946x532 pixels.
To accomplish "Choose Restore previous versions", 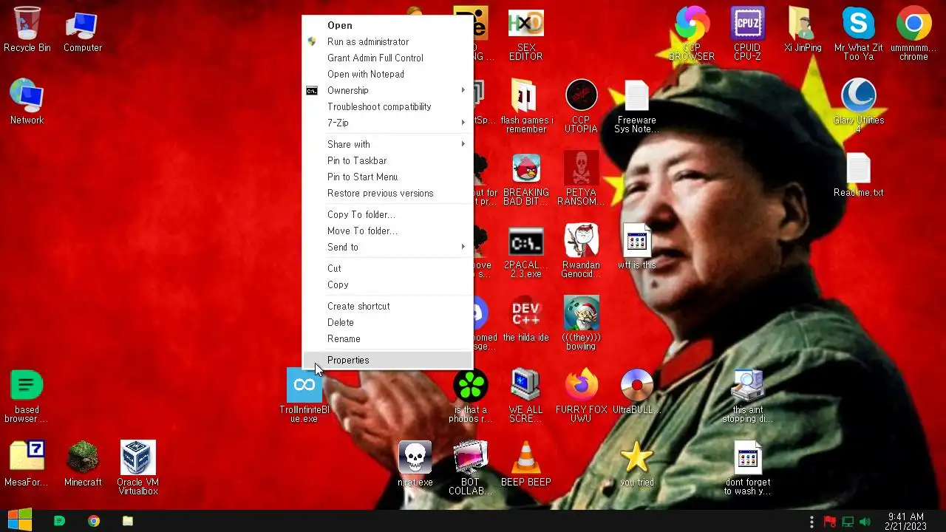I will 387,193.
